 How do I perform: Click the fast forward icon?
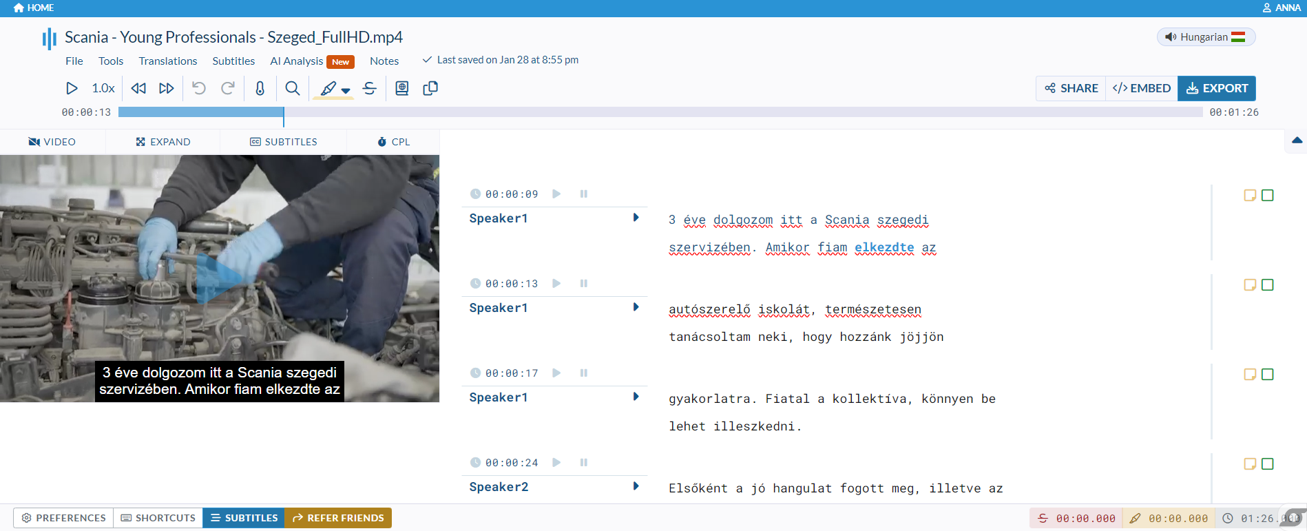tap(166, 88)
